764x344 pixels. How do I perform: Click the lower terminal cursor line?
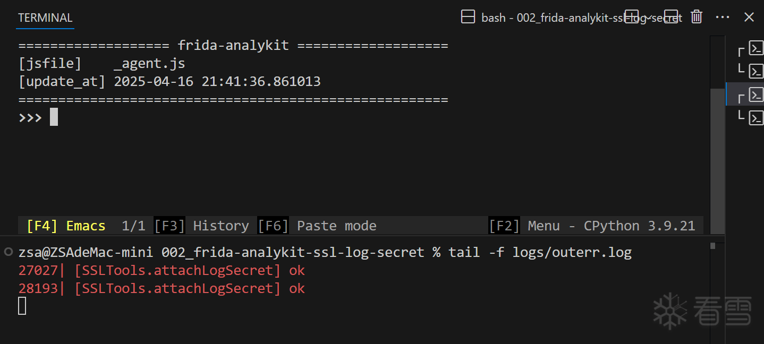pos(22,306)
